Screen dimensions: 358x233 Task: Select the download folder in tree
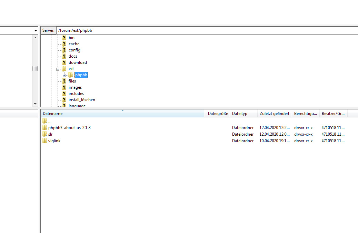click(78, 62)
